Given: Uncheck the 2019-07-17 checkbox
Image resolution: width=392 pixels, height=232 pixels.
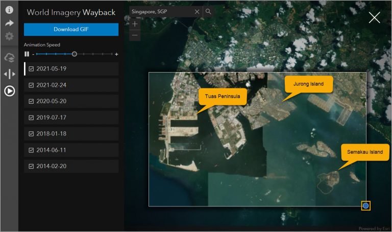Looking at the screenshot, I should 31,118.
